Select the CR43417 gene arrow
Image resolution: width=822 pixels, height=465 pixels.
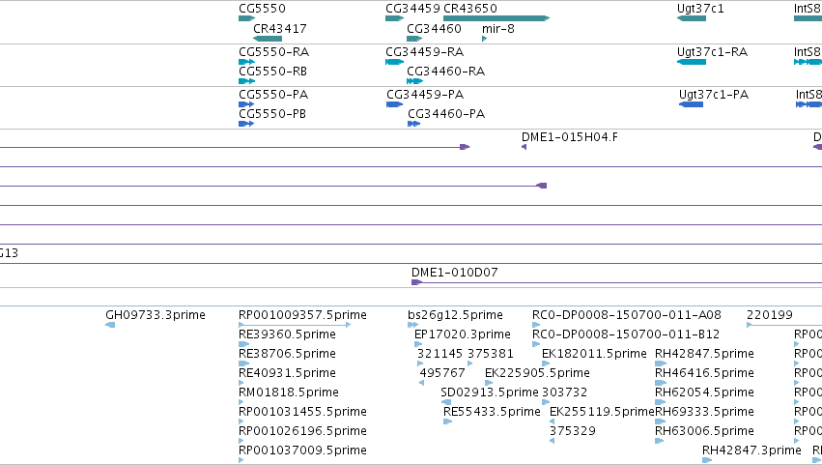pyautogui.click(x=268, y=39)
